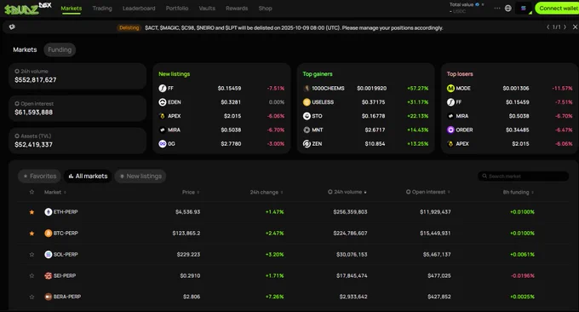Click the BERA-PERP coin icon
The height and width of the screenshot is (312, 579).
(48, 297)
